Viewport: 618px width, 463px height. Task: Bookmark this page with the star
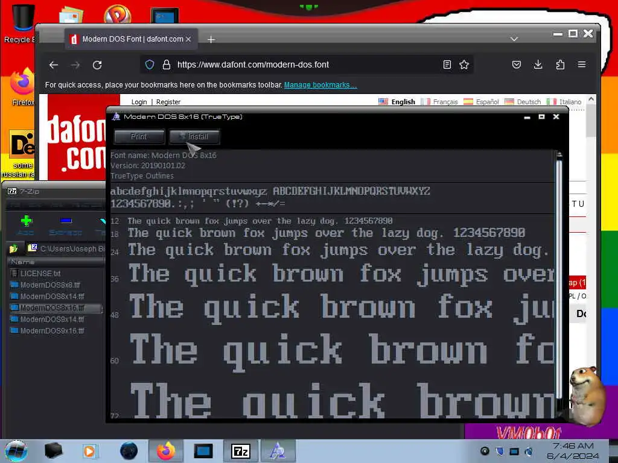[464, 65]
